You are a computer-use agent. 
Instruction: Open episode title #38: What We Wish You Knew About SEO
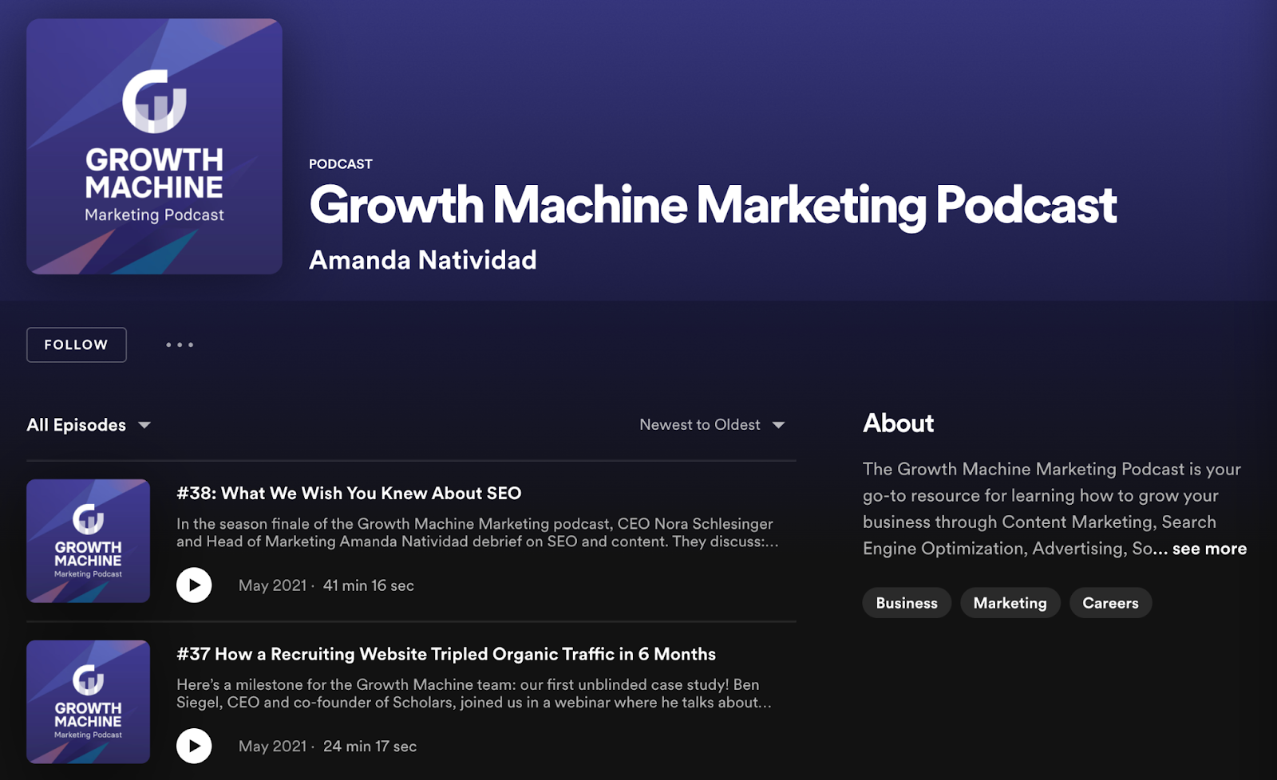349,494
